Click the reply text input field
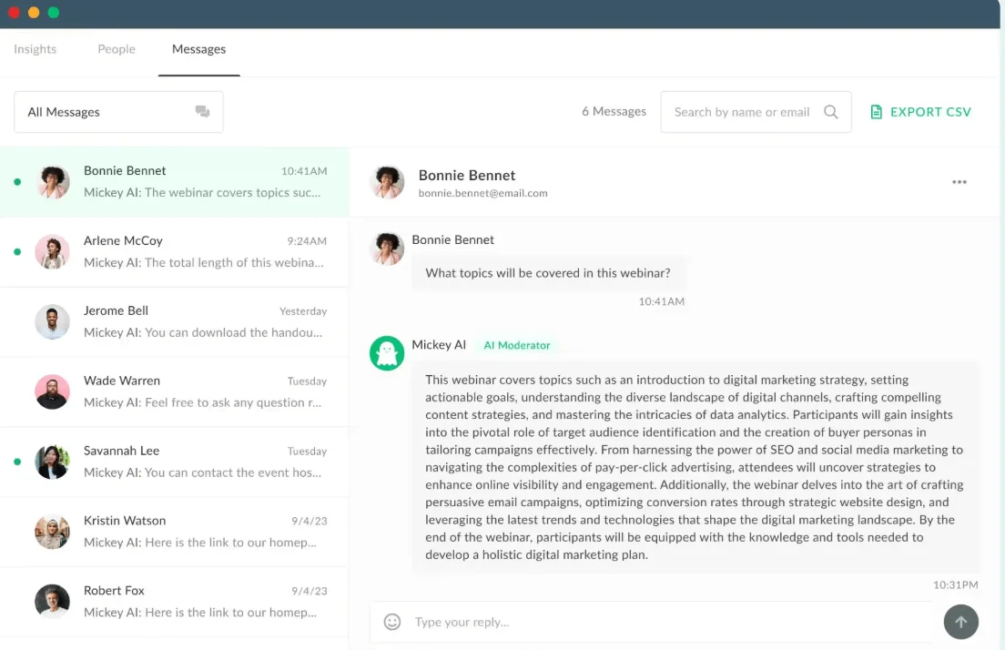 tap(637, 622)
